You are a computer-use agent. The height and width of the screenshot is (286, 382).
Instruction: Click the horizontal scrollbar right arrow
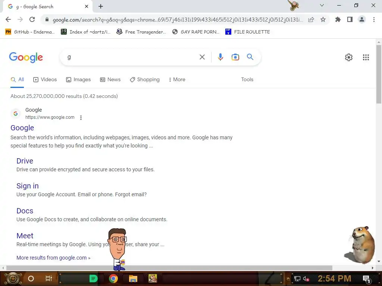point(373,268)
